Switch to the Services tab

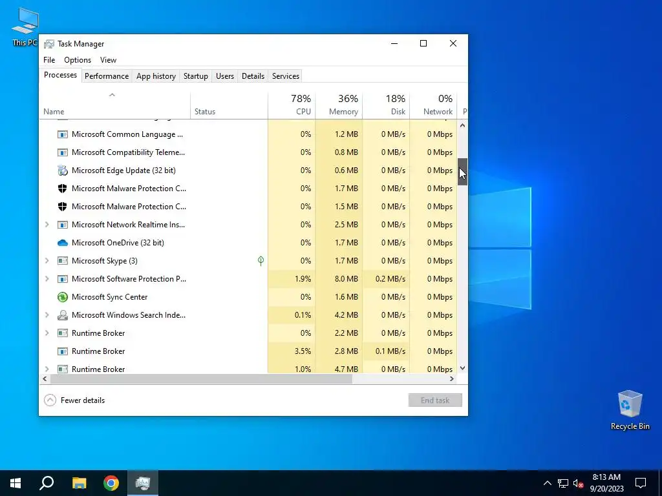tap(286, 76)
